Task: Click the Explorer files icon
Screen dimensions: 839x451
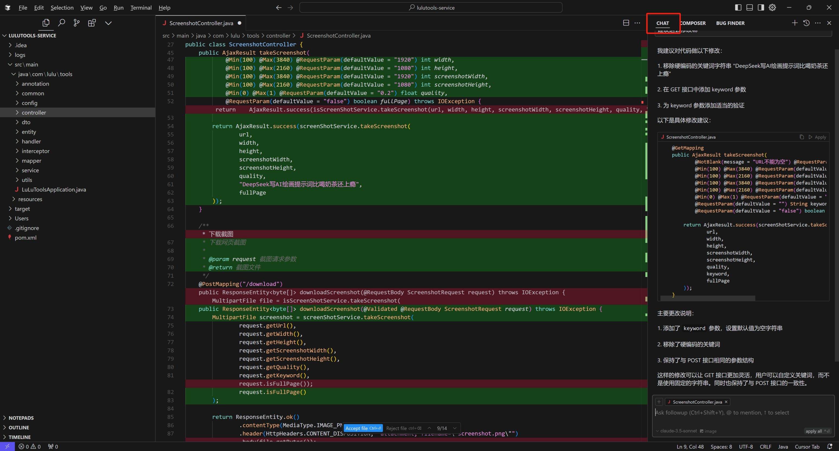Action: click(x=46, y=23)
